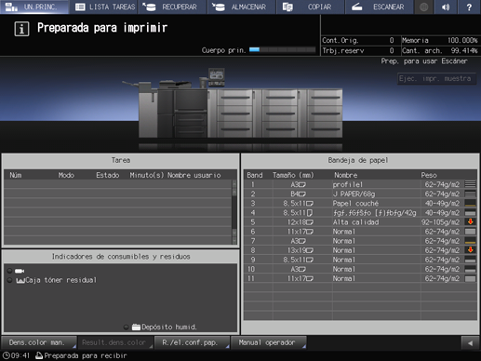Click the toner cartridge icon in consumables

[20, 271]
